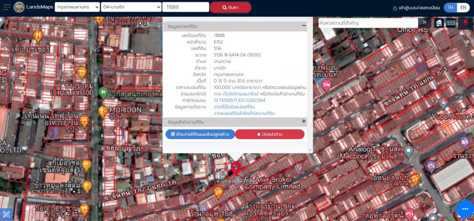Click the home icon on map toolbar
The width and height of the screenshot is (474, 221).
[439, 23]
